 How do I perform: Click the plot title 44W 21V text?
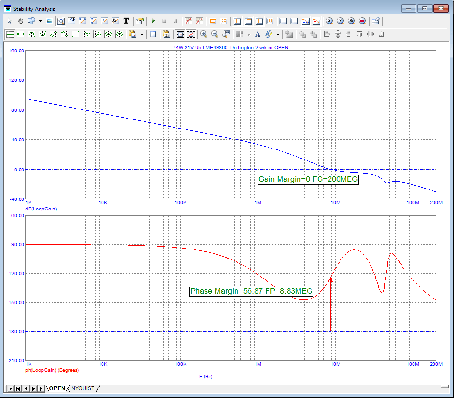coord(230,48)
